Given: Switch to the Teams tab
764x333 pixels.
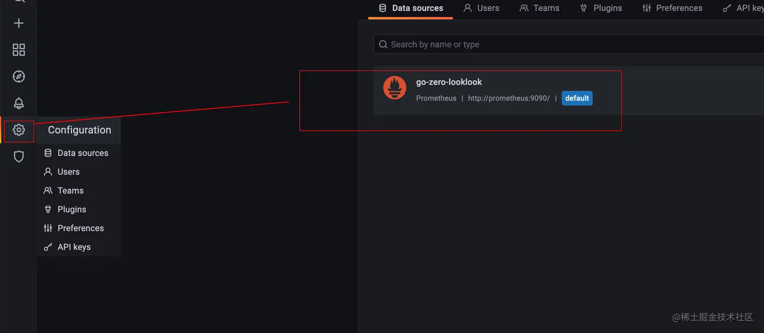Looking at the screenshot, I should pyautogui.click(x=540, y=8).
